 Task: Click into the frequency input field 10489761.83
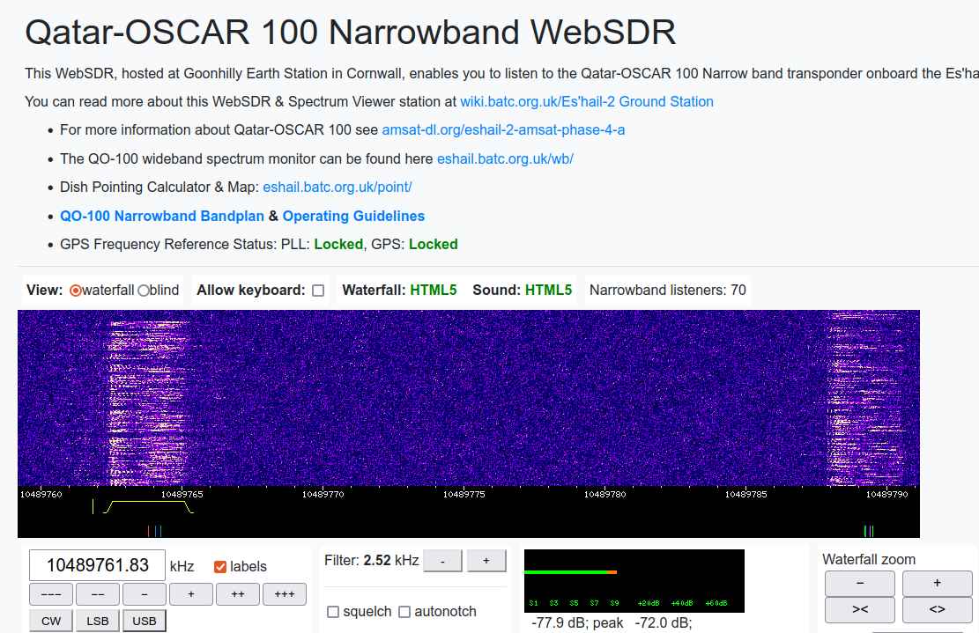click(x=98, y=565)
